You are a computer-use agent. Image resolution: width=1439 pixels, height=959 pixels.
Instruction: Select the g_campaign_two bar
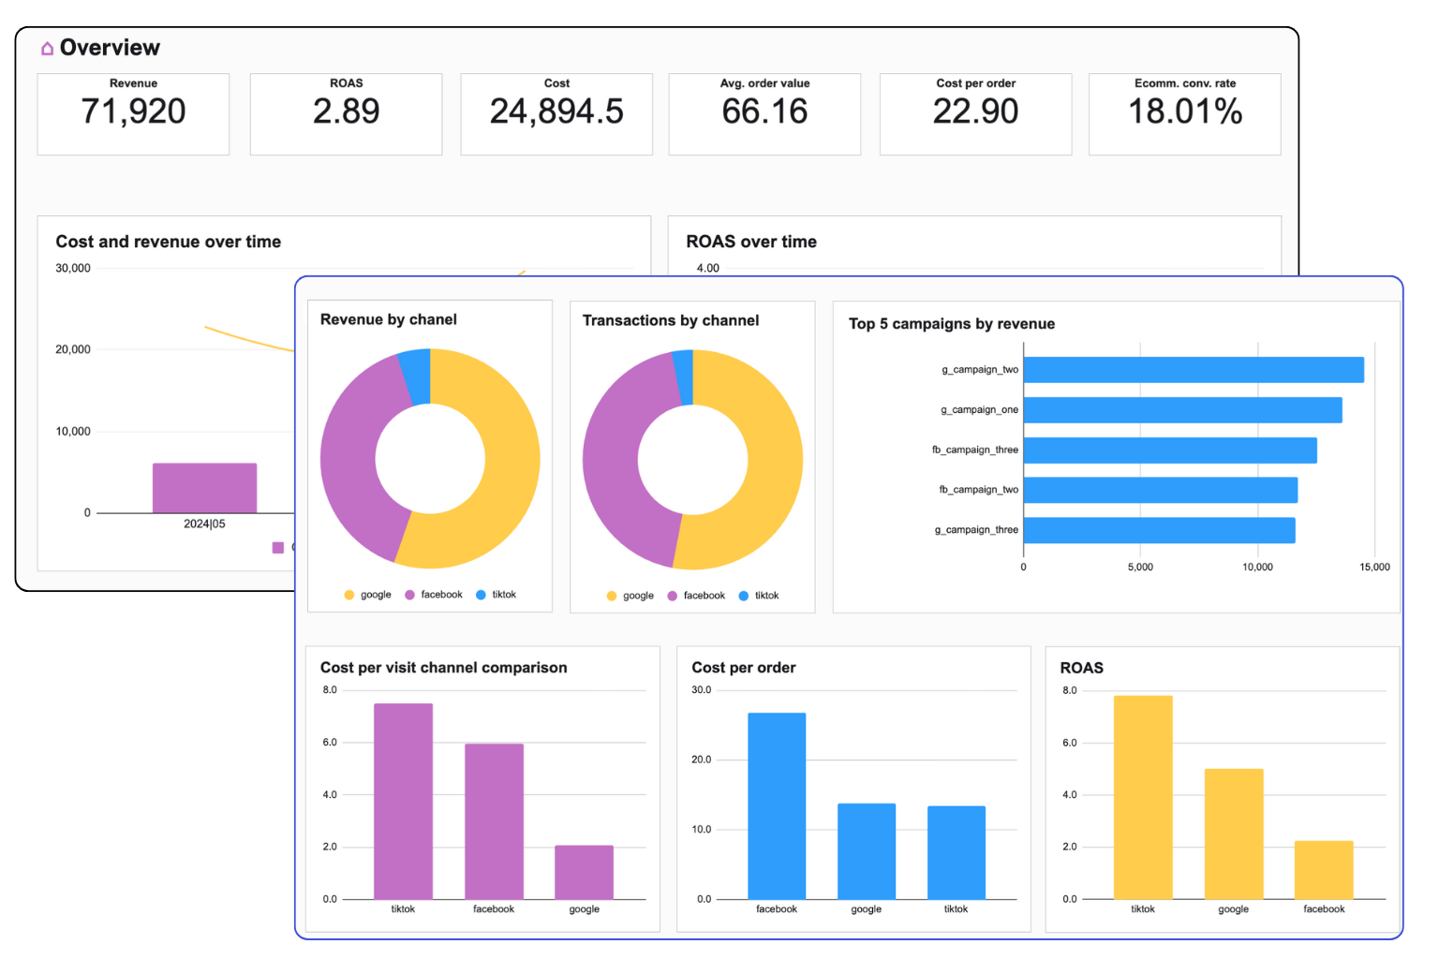coord(1193,370)
